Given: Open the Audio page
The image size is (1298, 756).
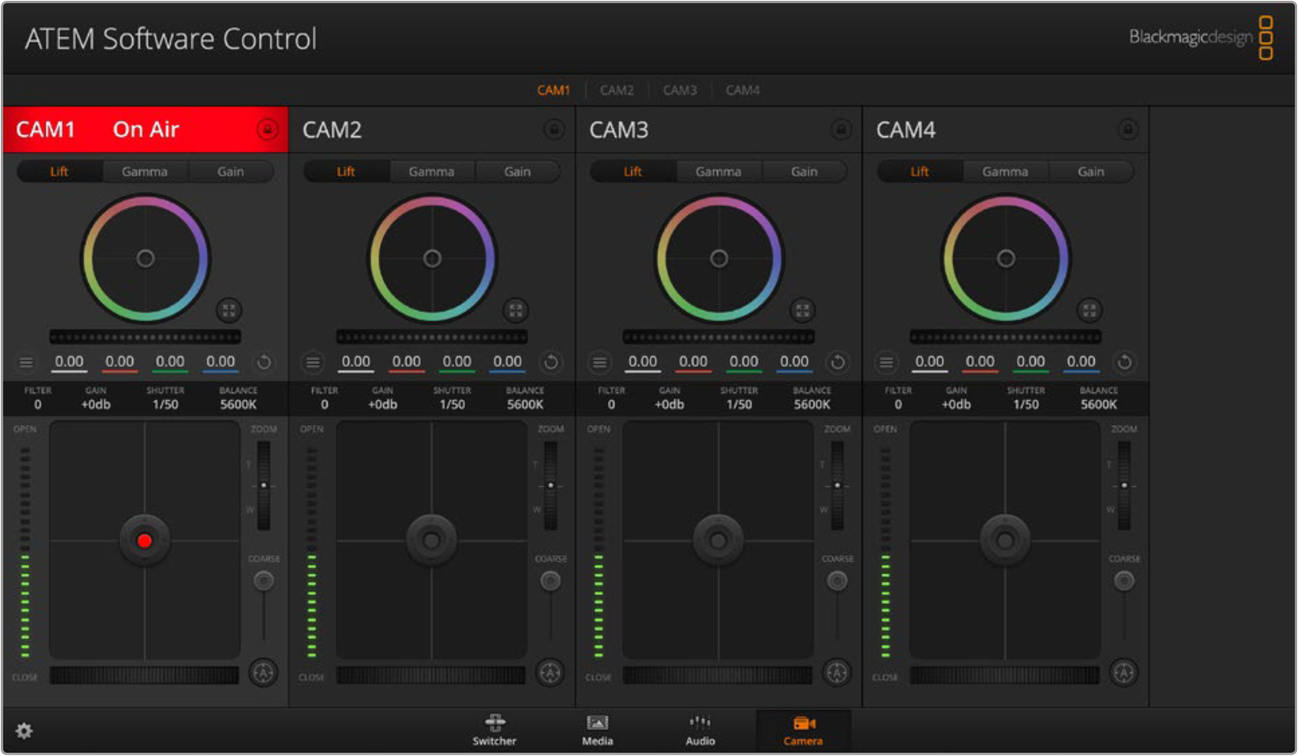Looking at the screenshot, I should [x=700, y=730].
